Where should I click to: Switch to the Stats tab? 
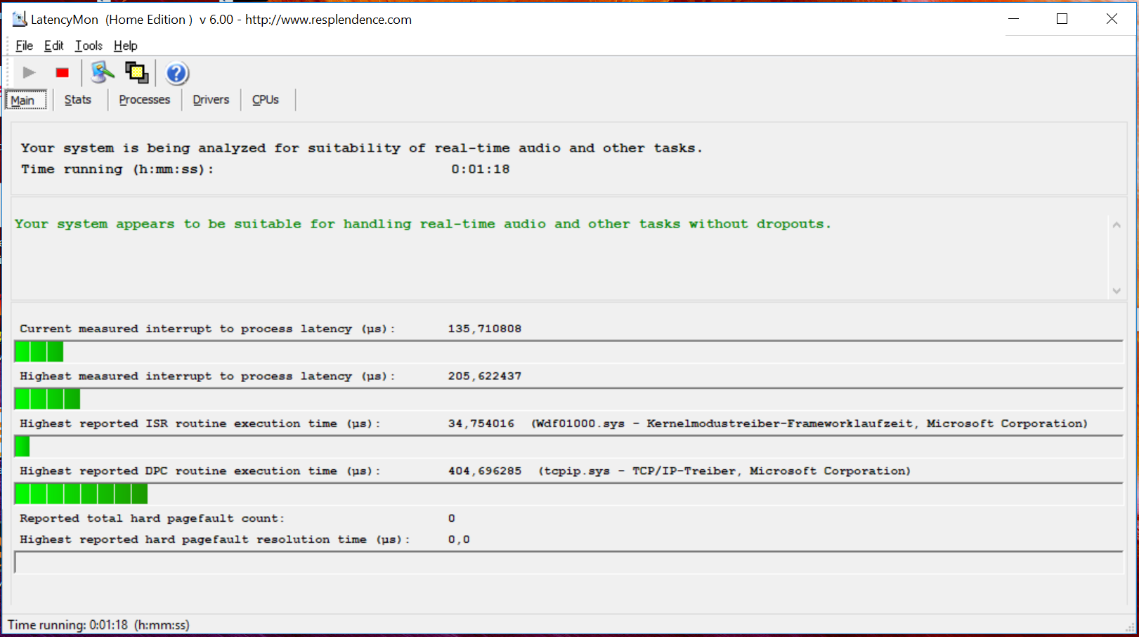tap(78, 100)
